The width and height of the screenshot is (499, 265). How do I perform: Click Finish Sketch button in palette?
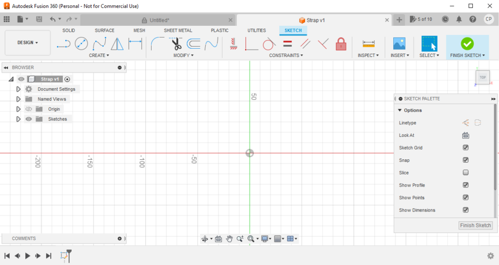(x=476, y=226)
